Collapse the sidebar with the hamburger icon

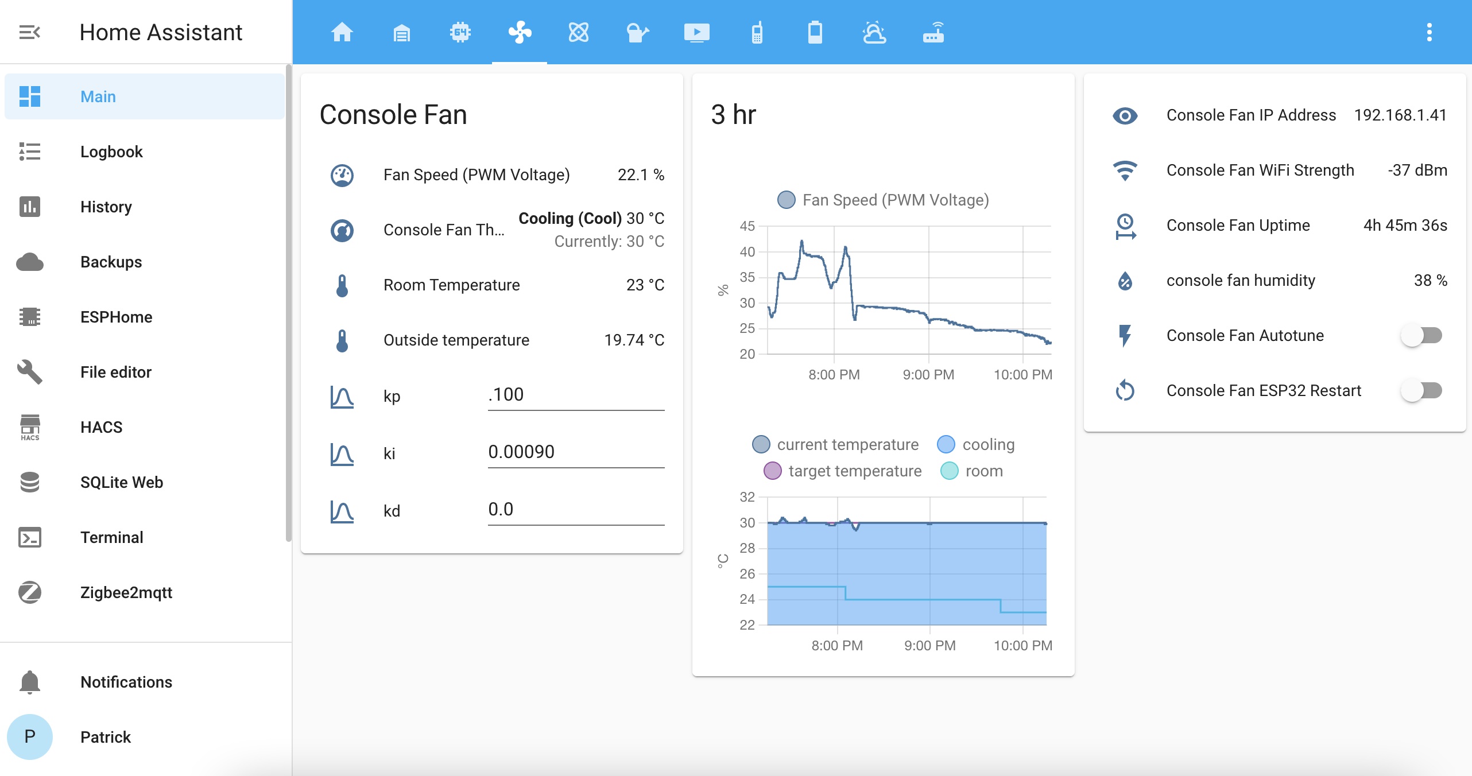(29, 32)
